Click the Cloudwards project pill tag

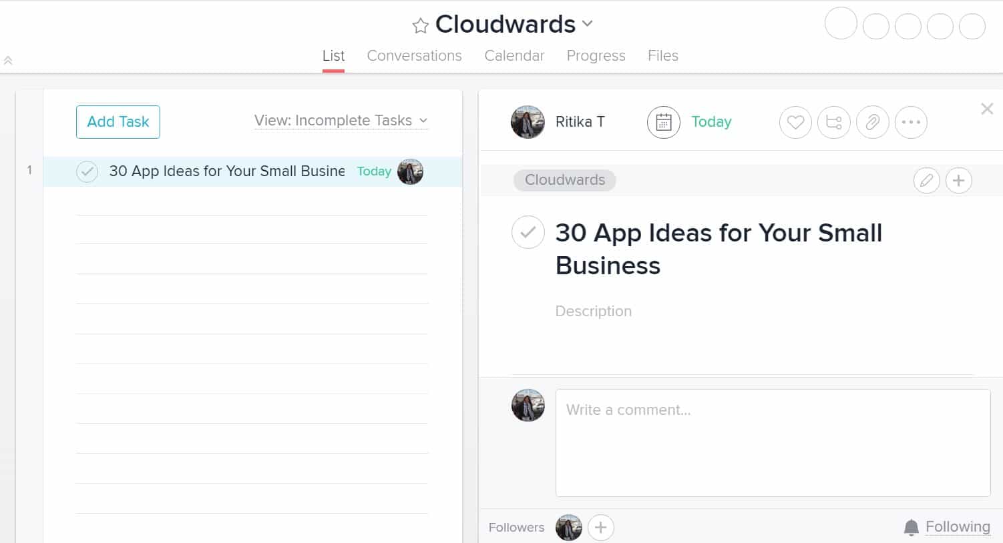(564, 180)
